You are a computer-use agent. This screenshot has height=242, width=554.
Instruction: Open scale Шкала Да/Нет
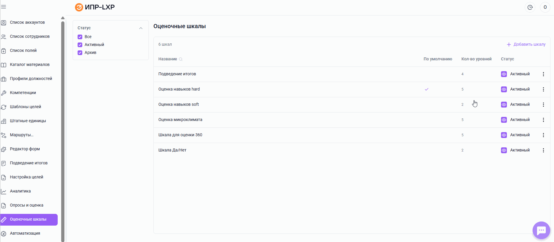(172, 150)
